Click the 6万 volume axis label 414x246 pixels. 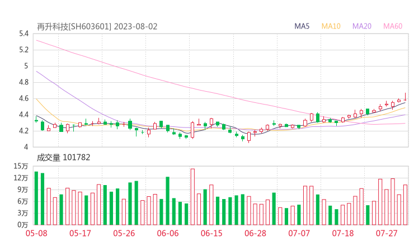click(x=23, y=201)
